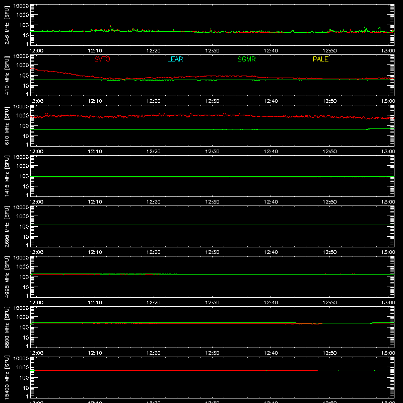Image resolution: width=403 pixels, height=403 pixels.
Task: Click 12:40 time label below the 410 MHz panel
Action: click(x=271, y=101)
